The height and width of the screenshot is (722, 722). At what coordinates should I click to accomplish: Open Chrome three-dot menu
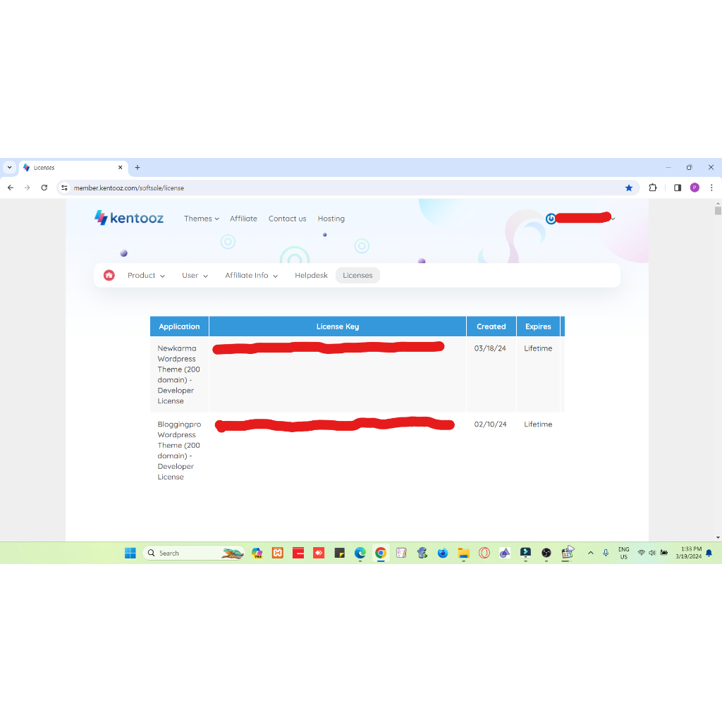(711, 188)
